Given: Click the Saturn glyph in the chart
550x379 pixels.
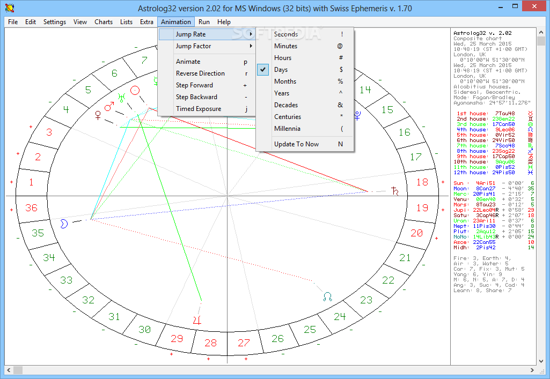Looking at the screenshot, I should [395, 191].
